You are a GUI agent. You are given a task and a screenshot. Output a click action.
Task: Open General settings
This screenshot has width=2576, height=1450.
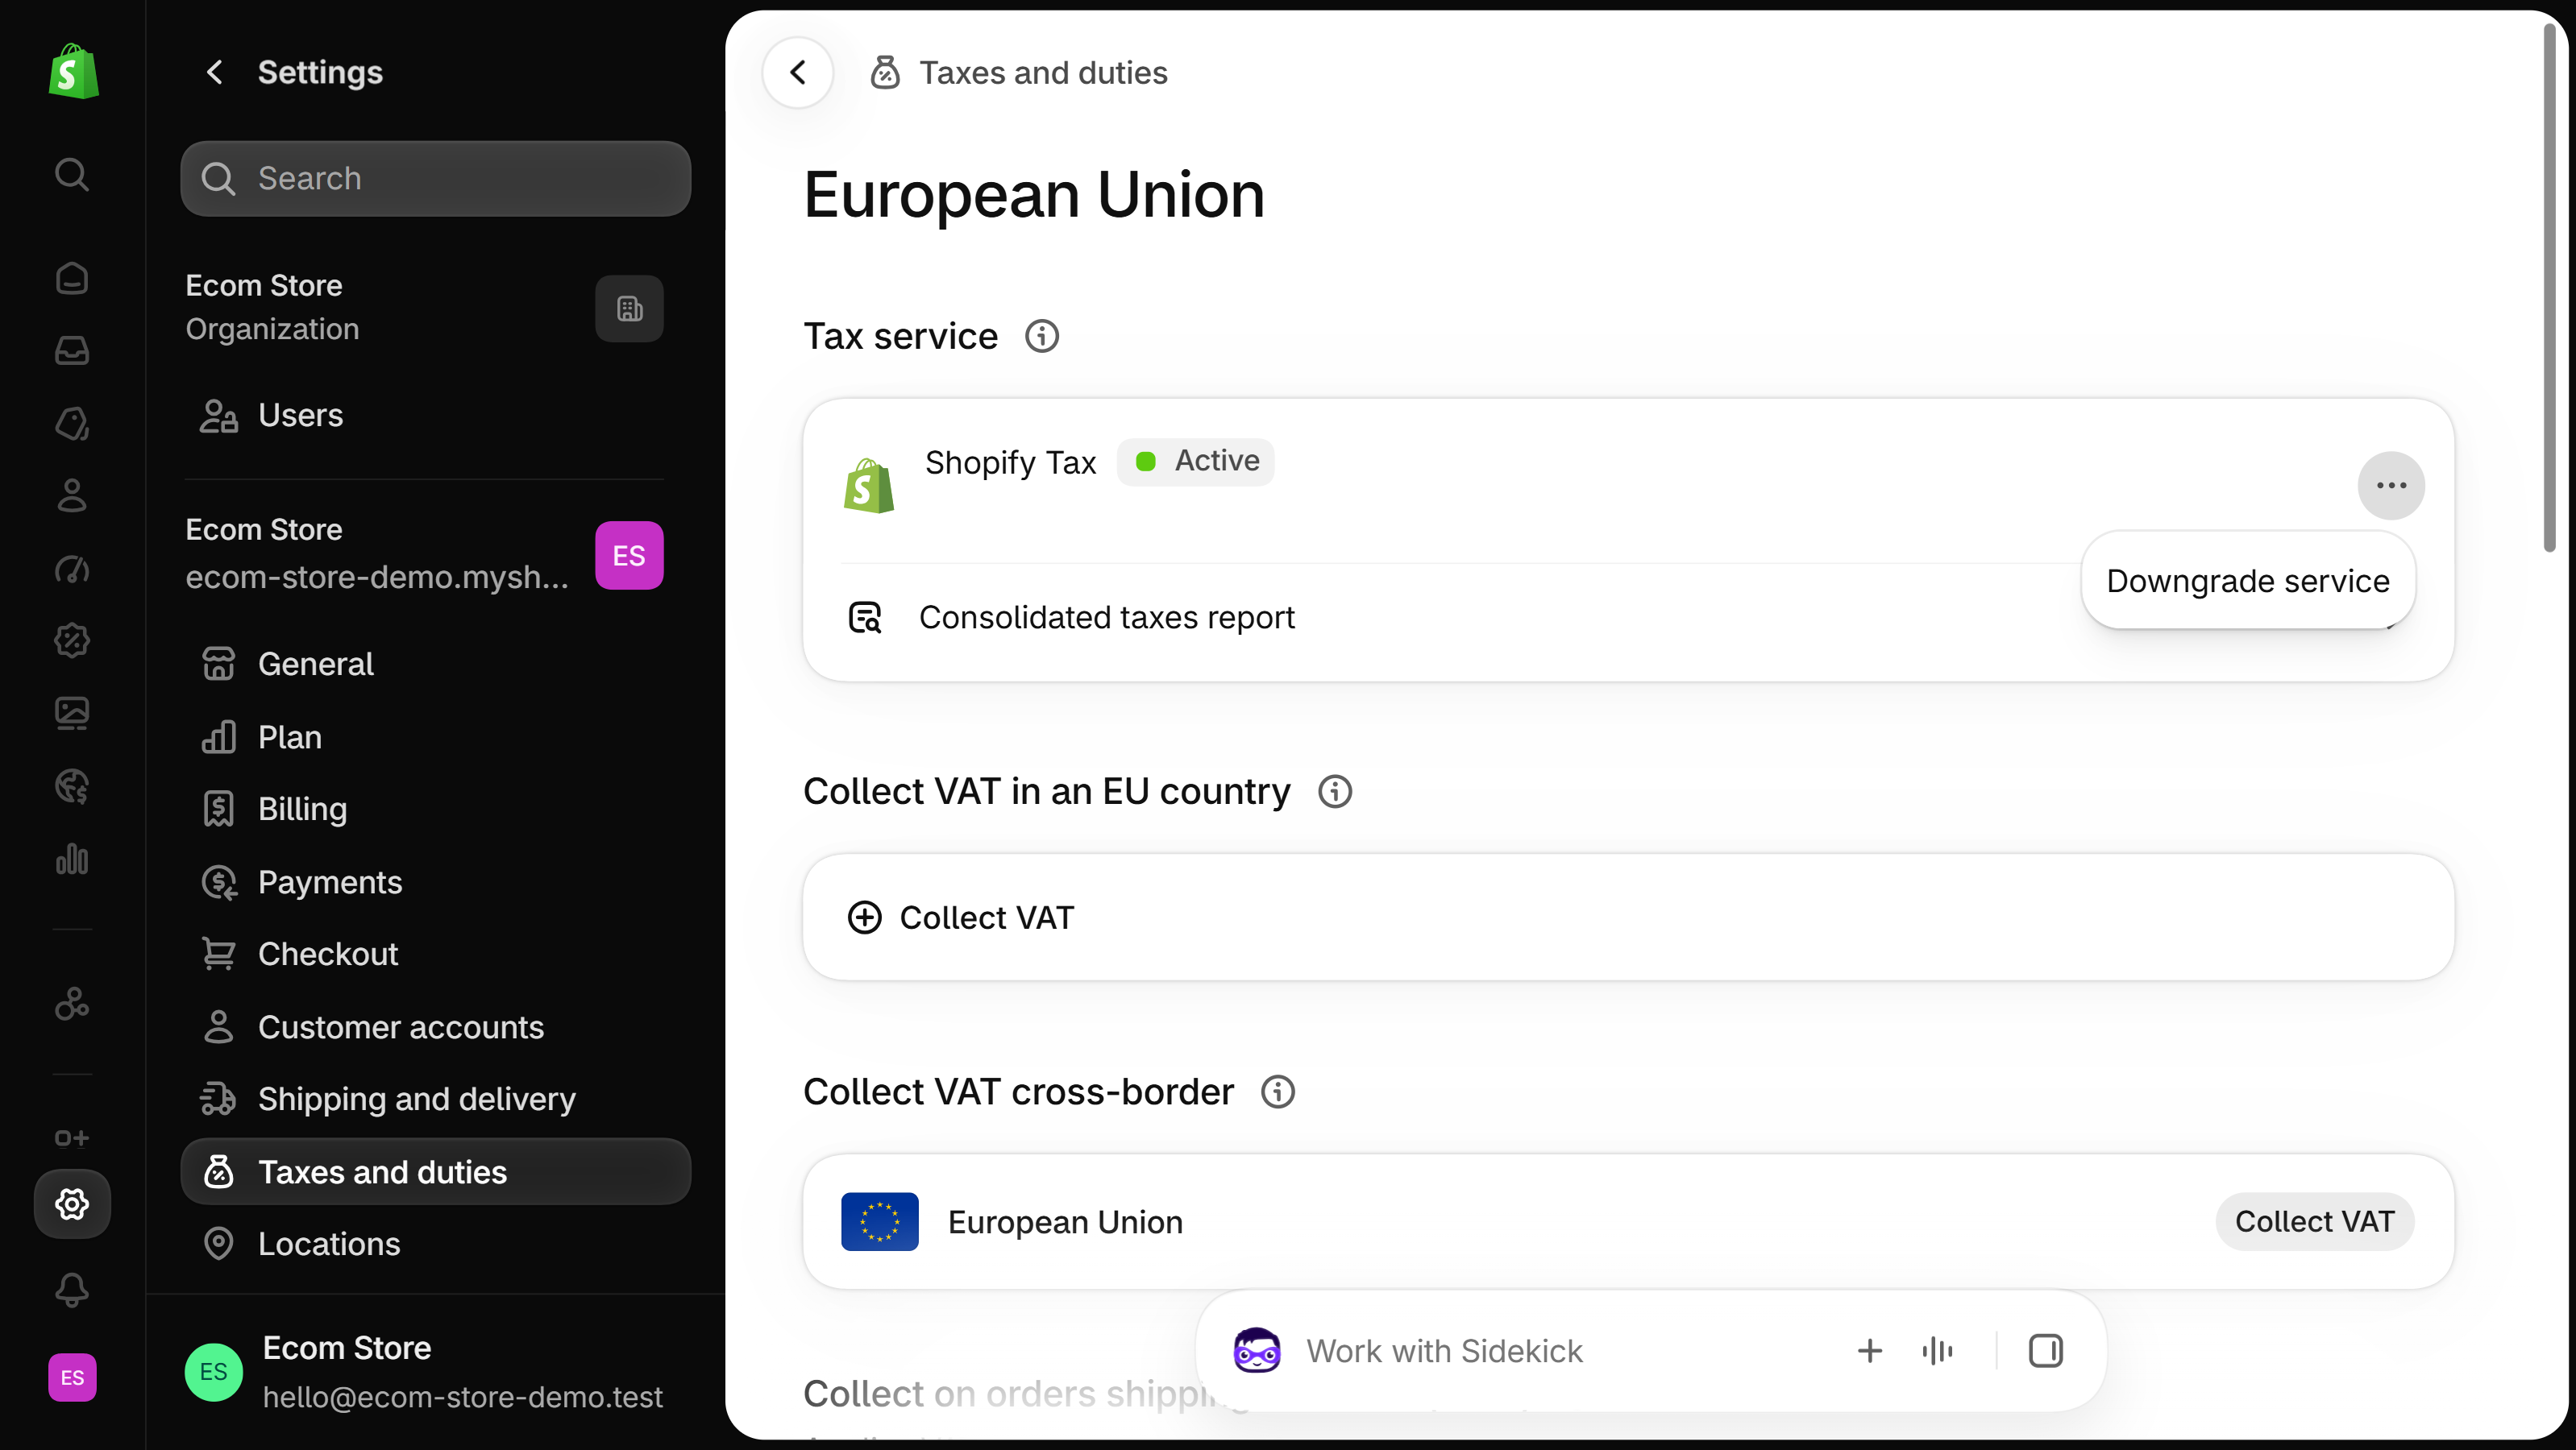(x=435, y=665)
